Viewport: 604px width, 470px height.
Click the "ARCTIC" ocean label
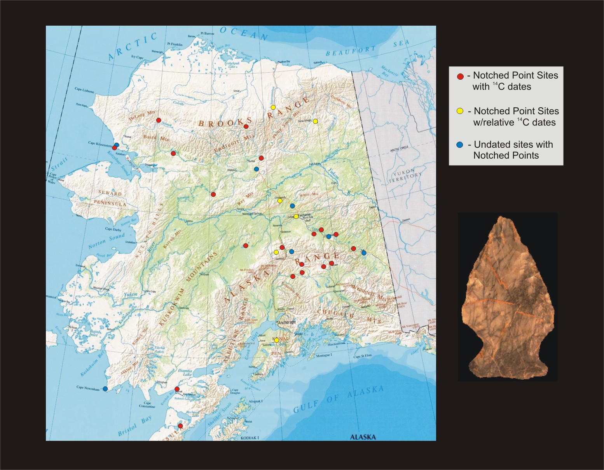(x=133, y=47)
